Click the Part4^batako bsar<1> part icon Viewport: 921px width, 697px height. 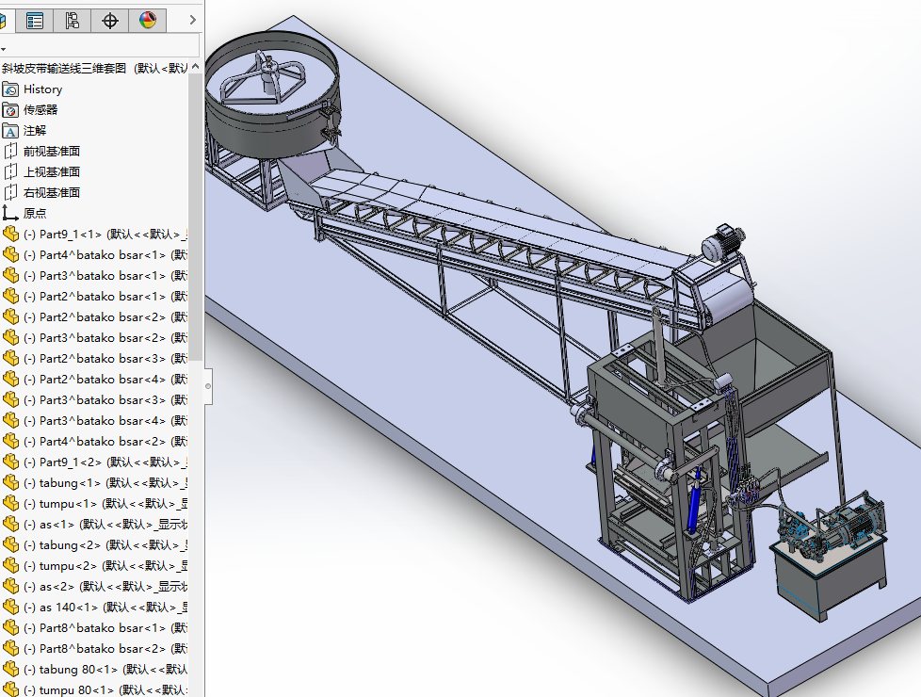pyautogui.click(x=10, y=254)
